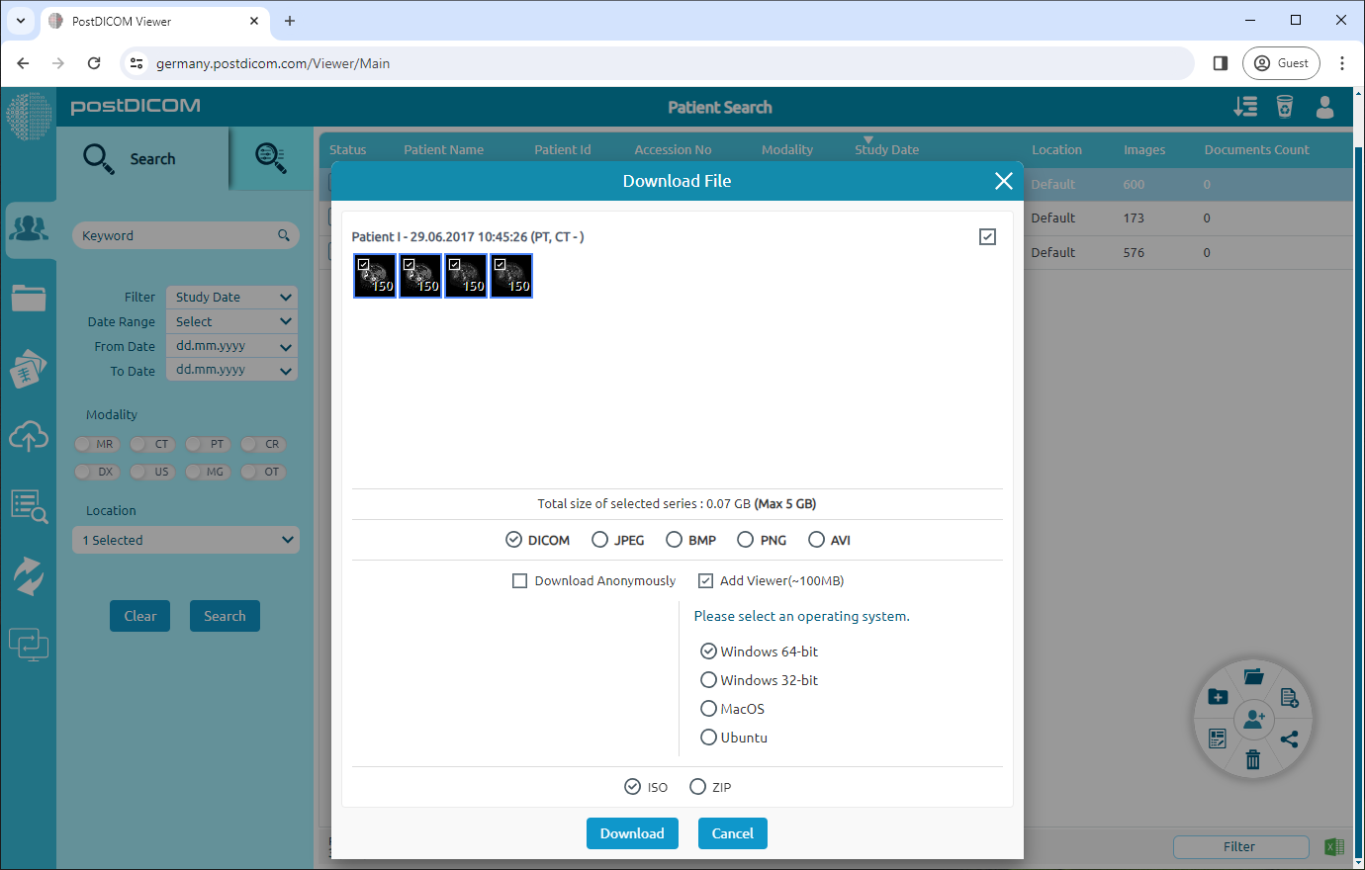Switch to the advanced search tab

[x=270, y=158]
